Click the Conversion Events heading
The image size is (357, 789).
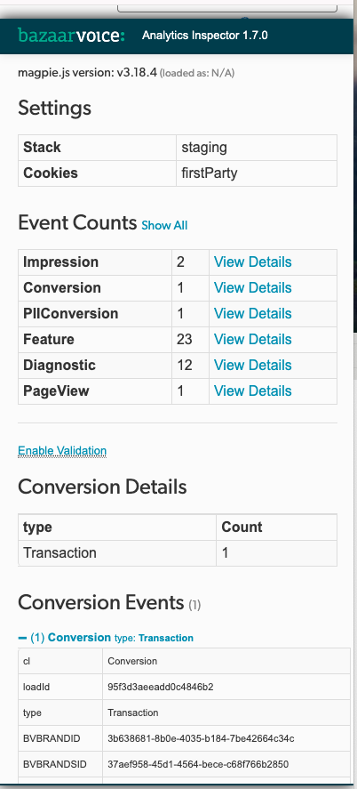coord(101,602)
